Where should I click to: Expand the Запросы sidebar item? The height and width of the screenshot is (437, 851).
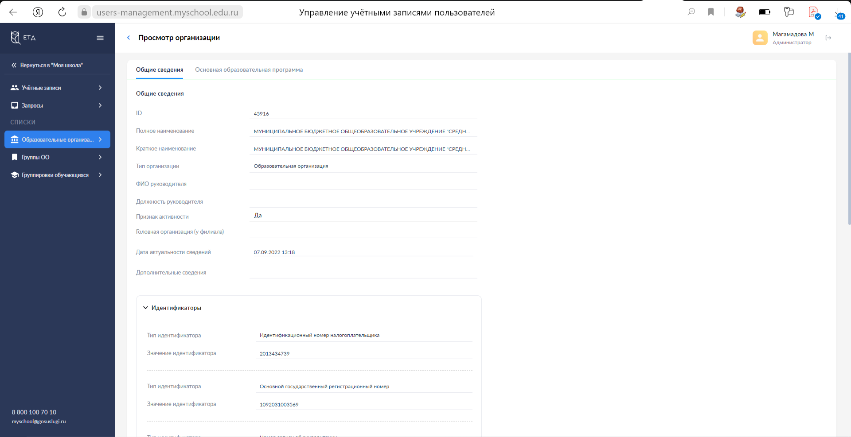pyautogui.click(x=57, y=105)
